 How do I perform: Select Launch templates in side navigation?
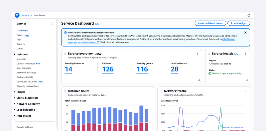tap(26, 64)
